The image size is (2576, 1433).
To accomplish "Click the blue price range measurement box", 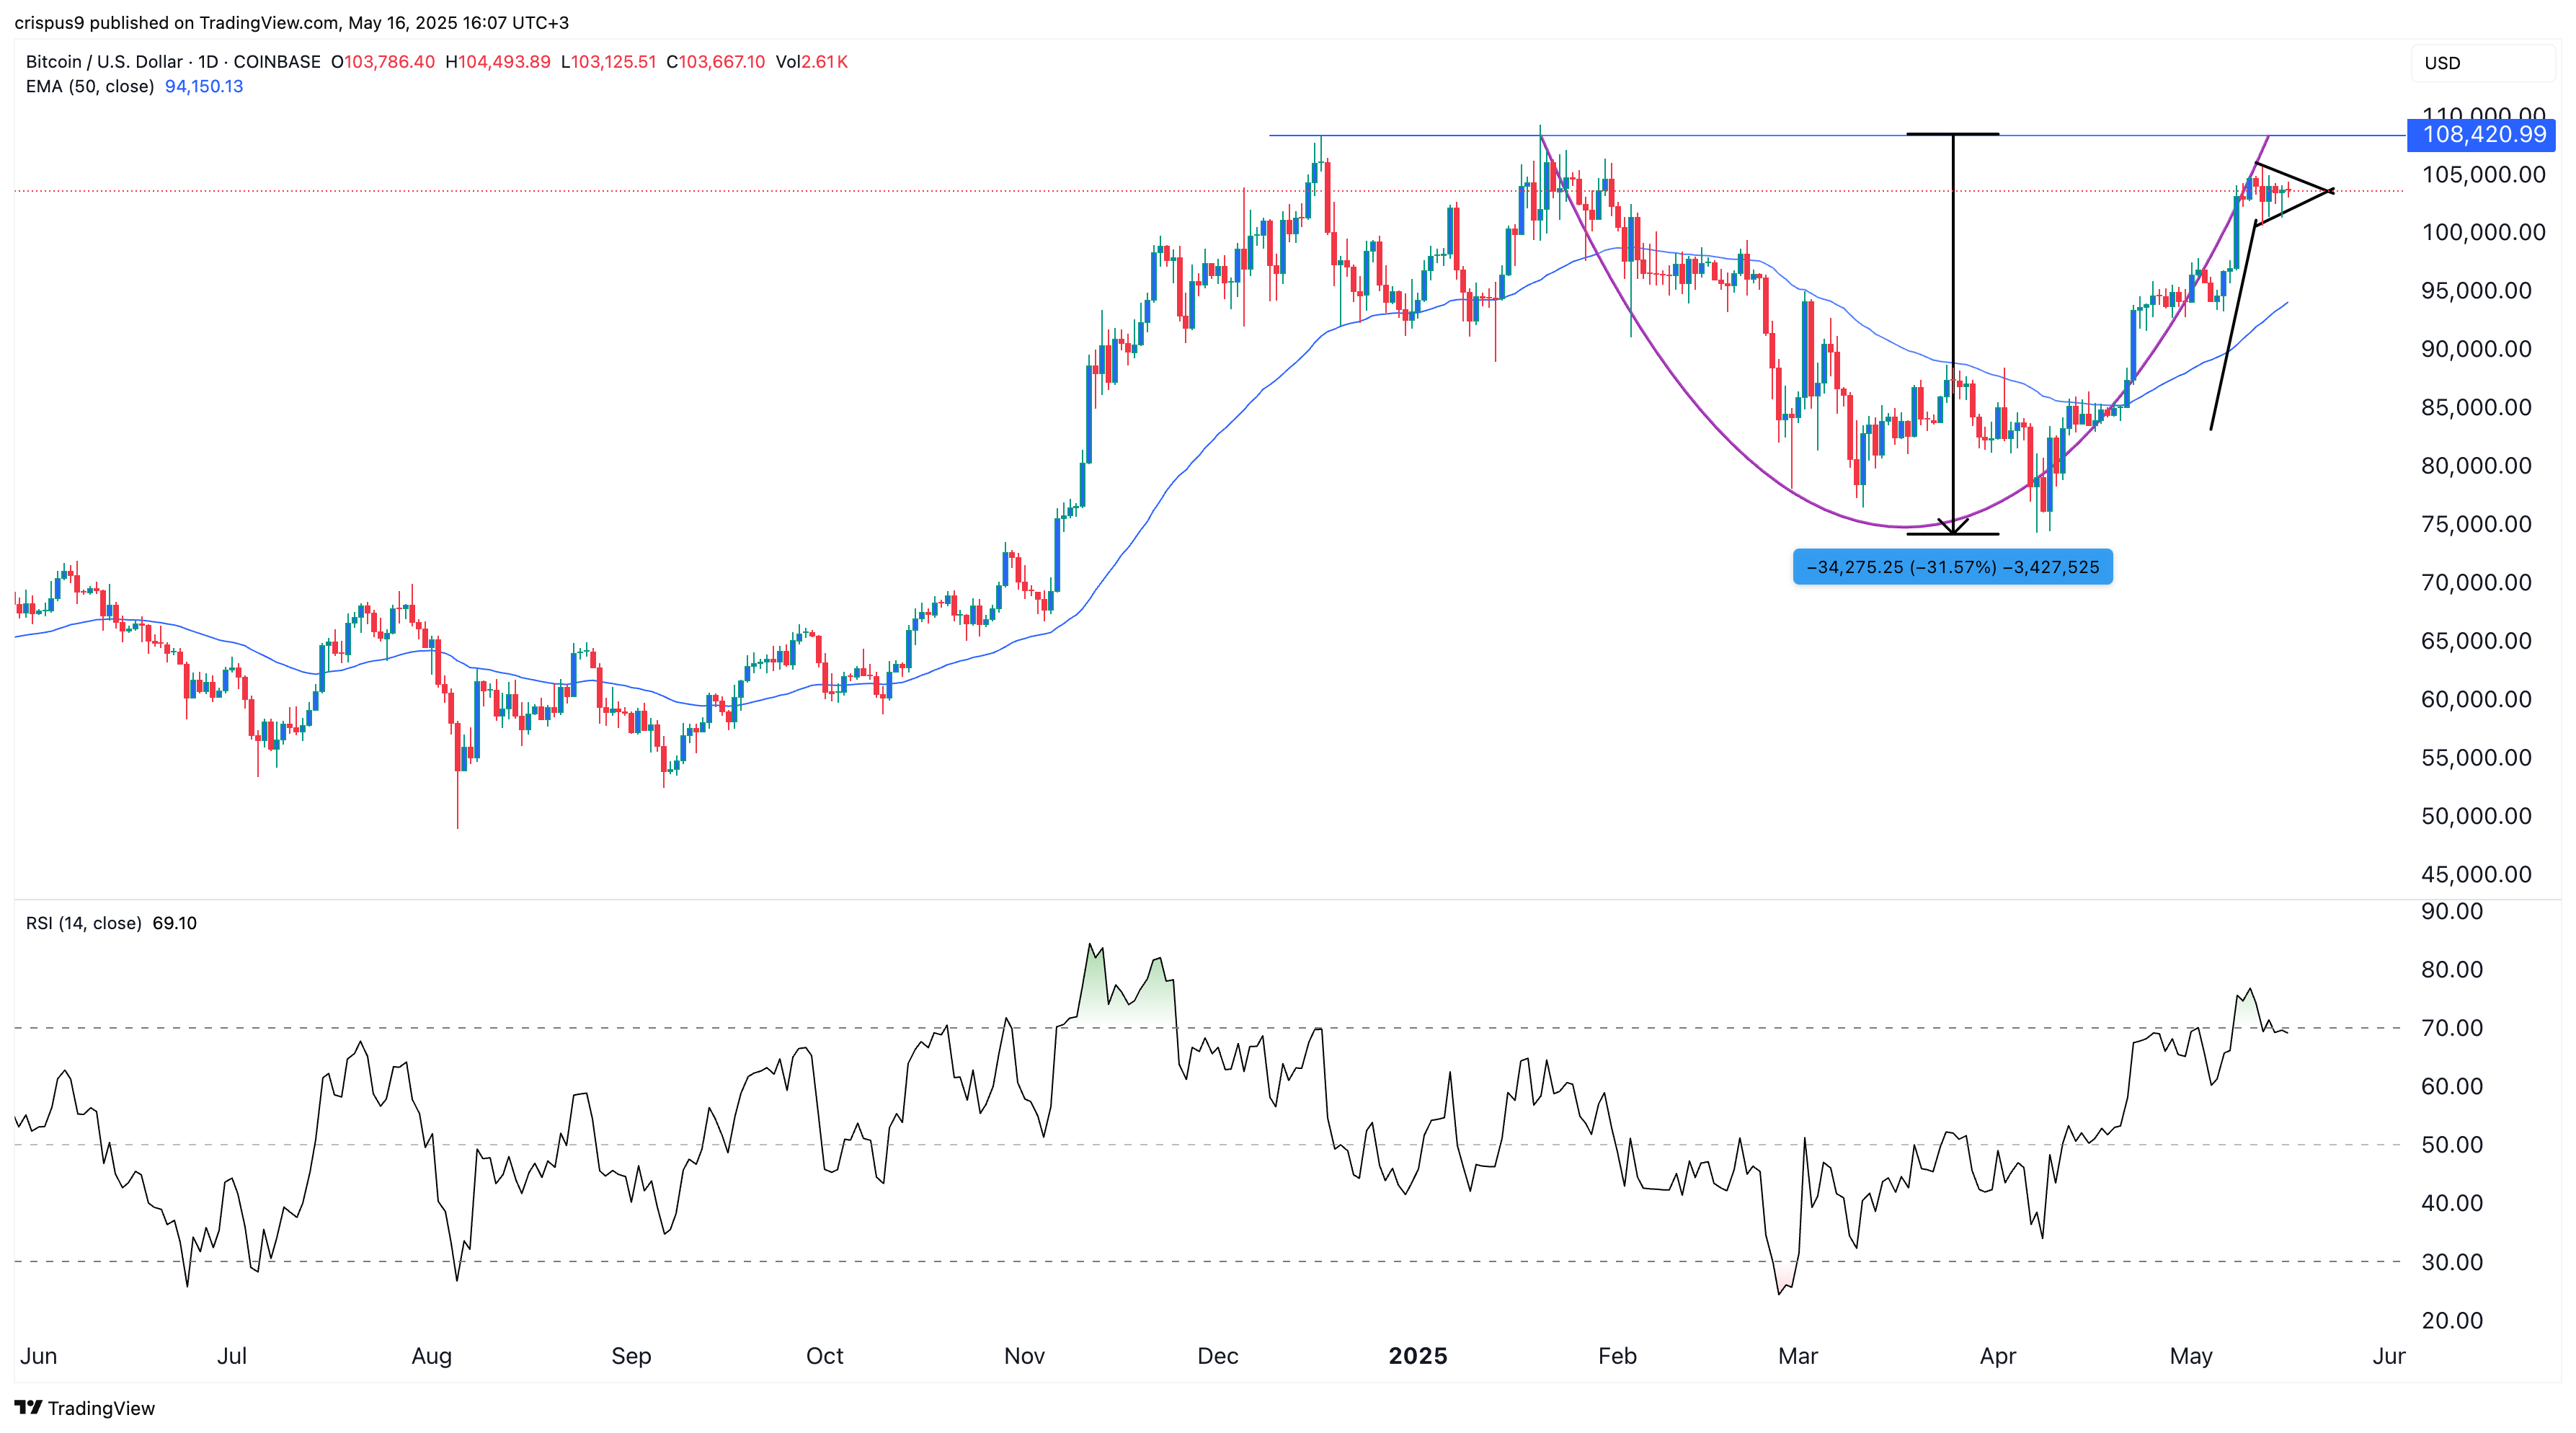I will pos(1952,567).
